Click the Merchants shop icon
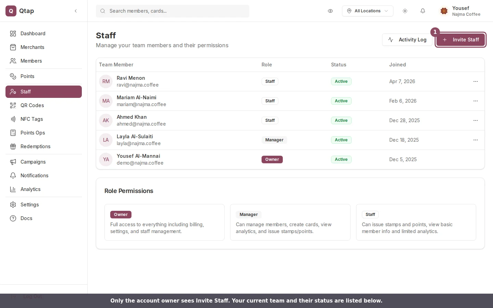 13,47
